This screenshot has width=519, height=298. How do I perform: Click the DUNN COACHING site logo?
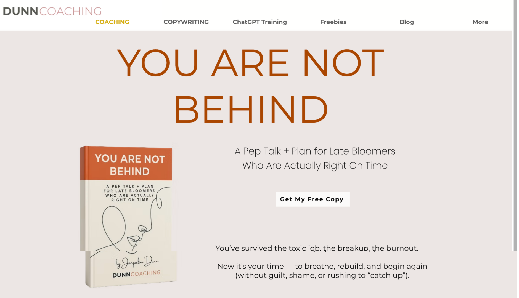[52, 11]
